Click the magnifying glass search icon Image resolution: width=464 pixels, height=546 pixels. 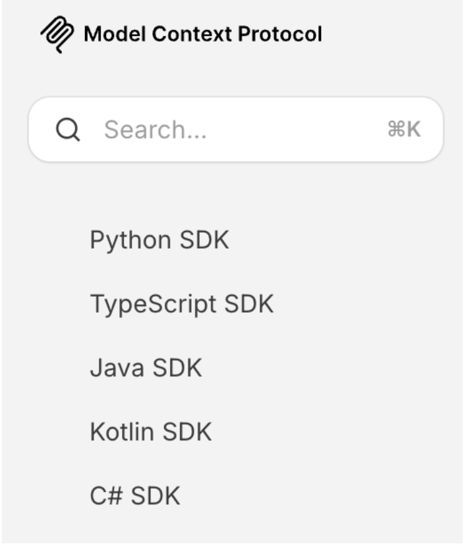(x=67, y=130)
